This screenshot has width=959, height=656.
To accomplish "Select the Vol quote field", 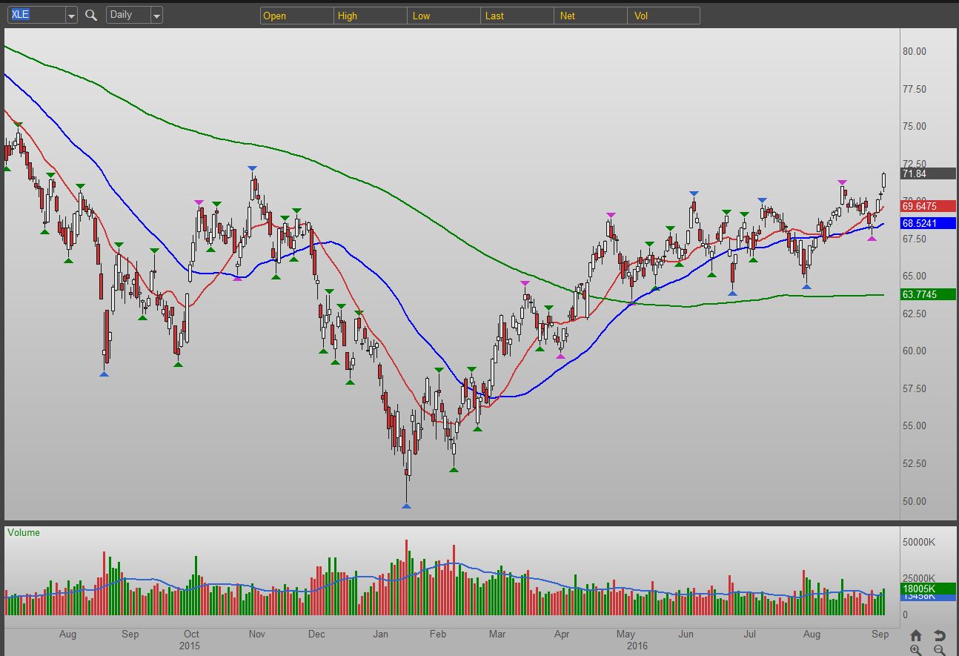I will point(663,16).
